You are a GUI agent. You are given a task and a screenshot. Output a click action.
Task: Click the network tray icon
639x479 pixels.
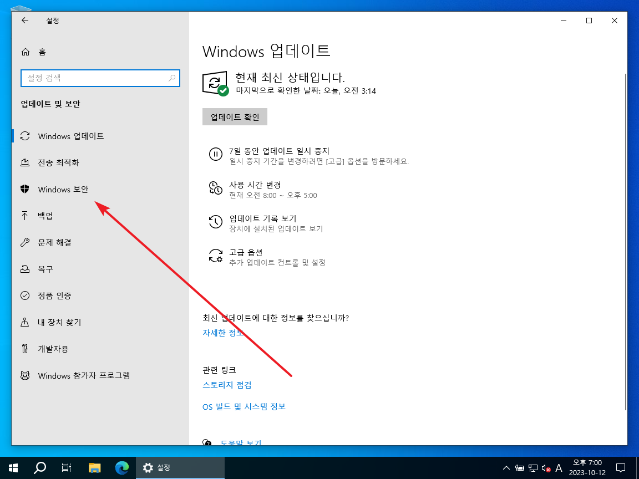tap(532, 468)
